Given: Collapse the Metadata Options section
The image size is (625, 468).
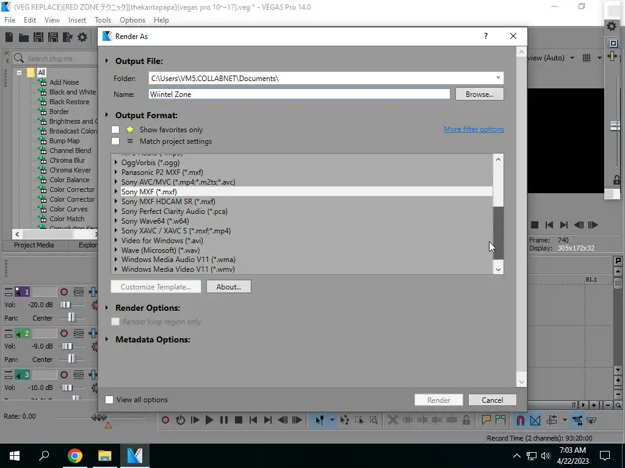Looking at the screenshot, I should pos(107,339).
